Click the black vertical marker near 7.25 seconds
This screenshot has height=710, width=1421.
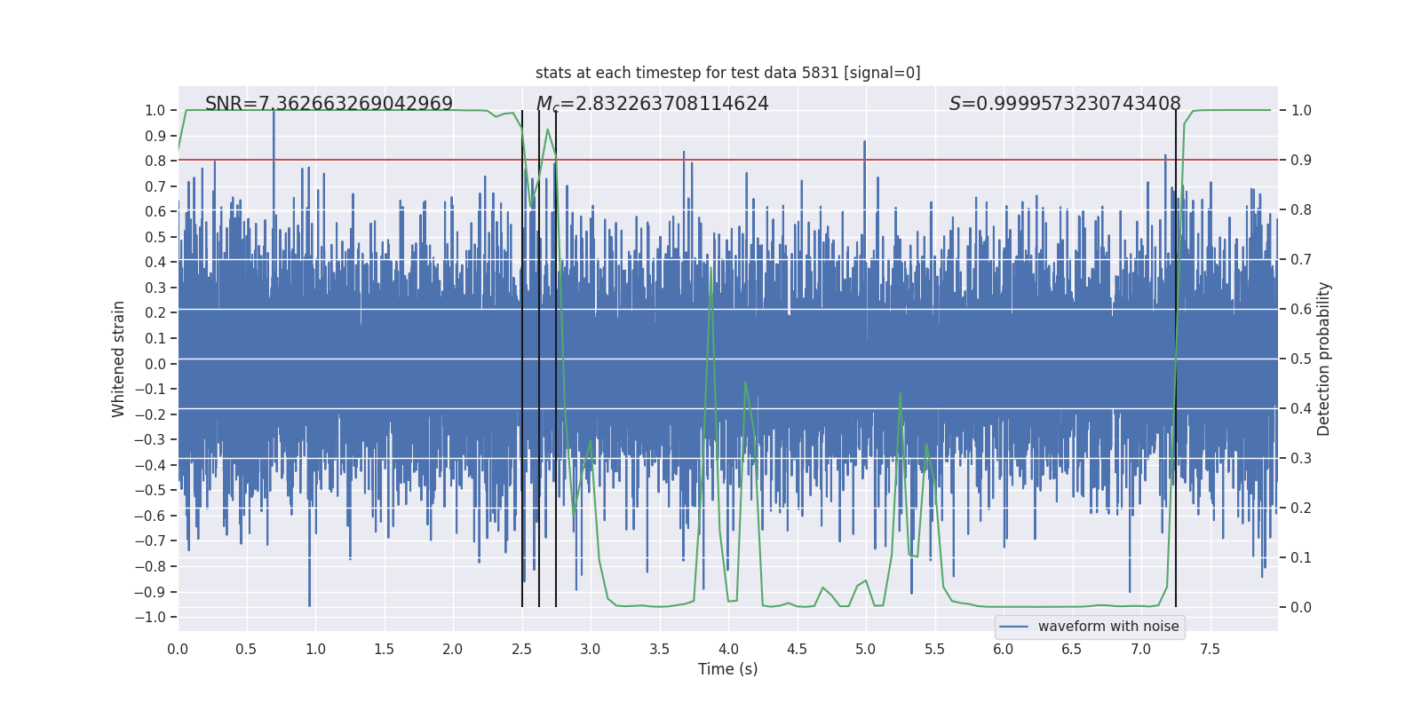(x=1176, y=359)
